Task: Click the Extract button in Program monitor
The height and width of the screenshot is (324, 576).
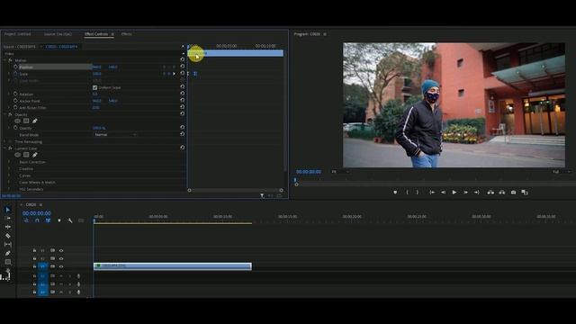Action: coord(502,192)
